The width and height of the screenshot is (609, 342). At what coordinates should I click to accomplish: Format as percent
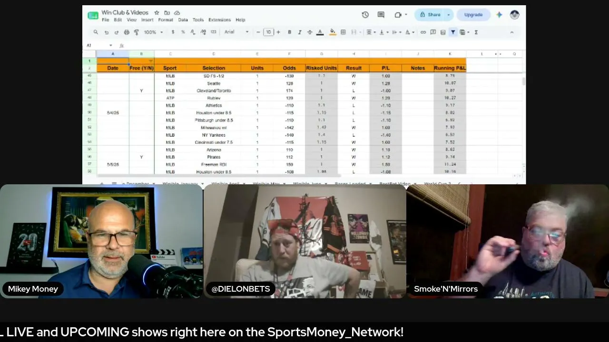coord(183,32)
